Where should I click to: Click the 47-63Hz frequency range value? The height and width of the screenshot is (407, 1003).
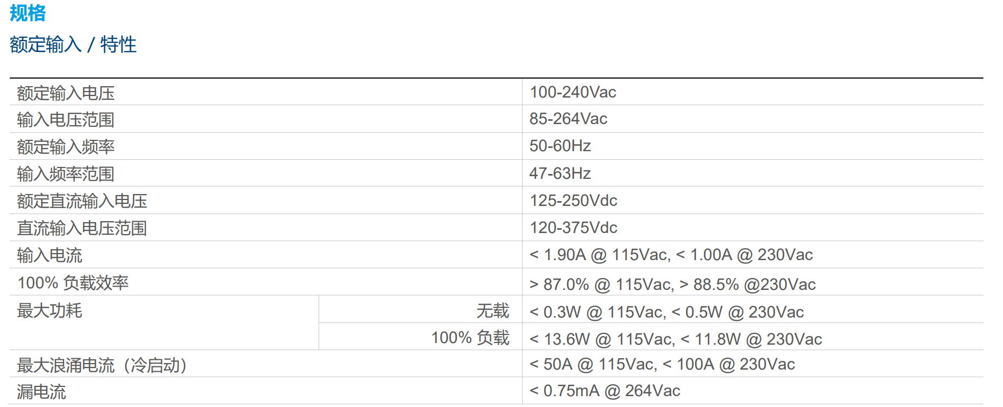coord(560,173)
